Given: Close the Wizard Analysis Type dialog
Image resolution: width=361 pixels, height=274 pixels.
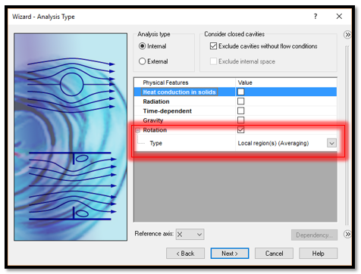Looking at the screenshot, I should 339,17.
